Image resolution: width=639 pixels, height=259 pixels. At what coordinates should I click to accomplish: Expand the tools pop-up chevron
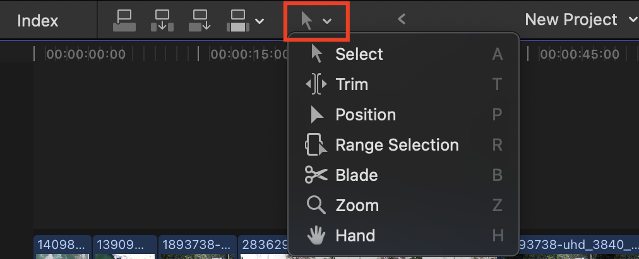click(327, 21)
